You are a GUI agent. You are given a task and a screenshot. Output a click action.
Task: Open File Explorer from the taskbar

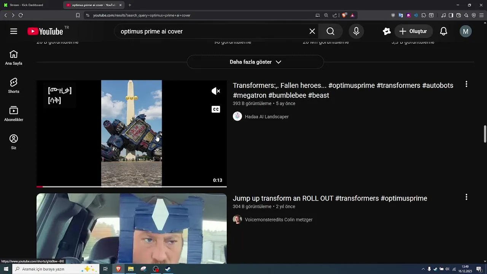131,269
